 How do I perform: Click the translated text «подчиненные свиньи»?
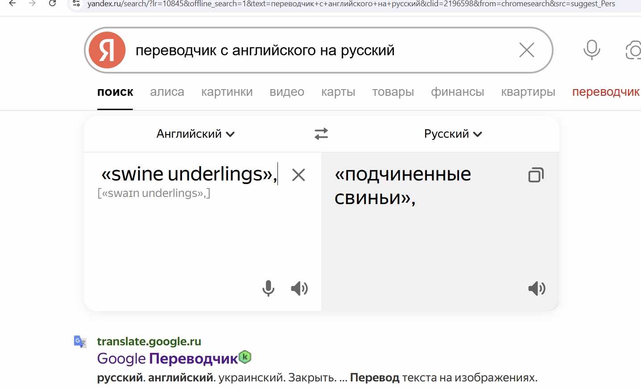[x=403, y=186]
